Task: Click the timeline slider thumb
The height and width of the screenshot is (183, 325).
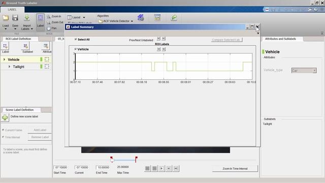Action: tap(112, 161)
